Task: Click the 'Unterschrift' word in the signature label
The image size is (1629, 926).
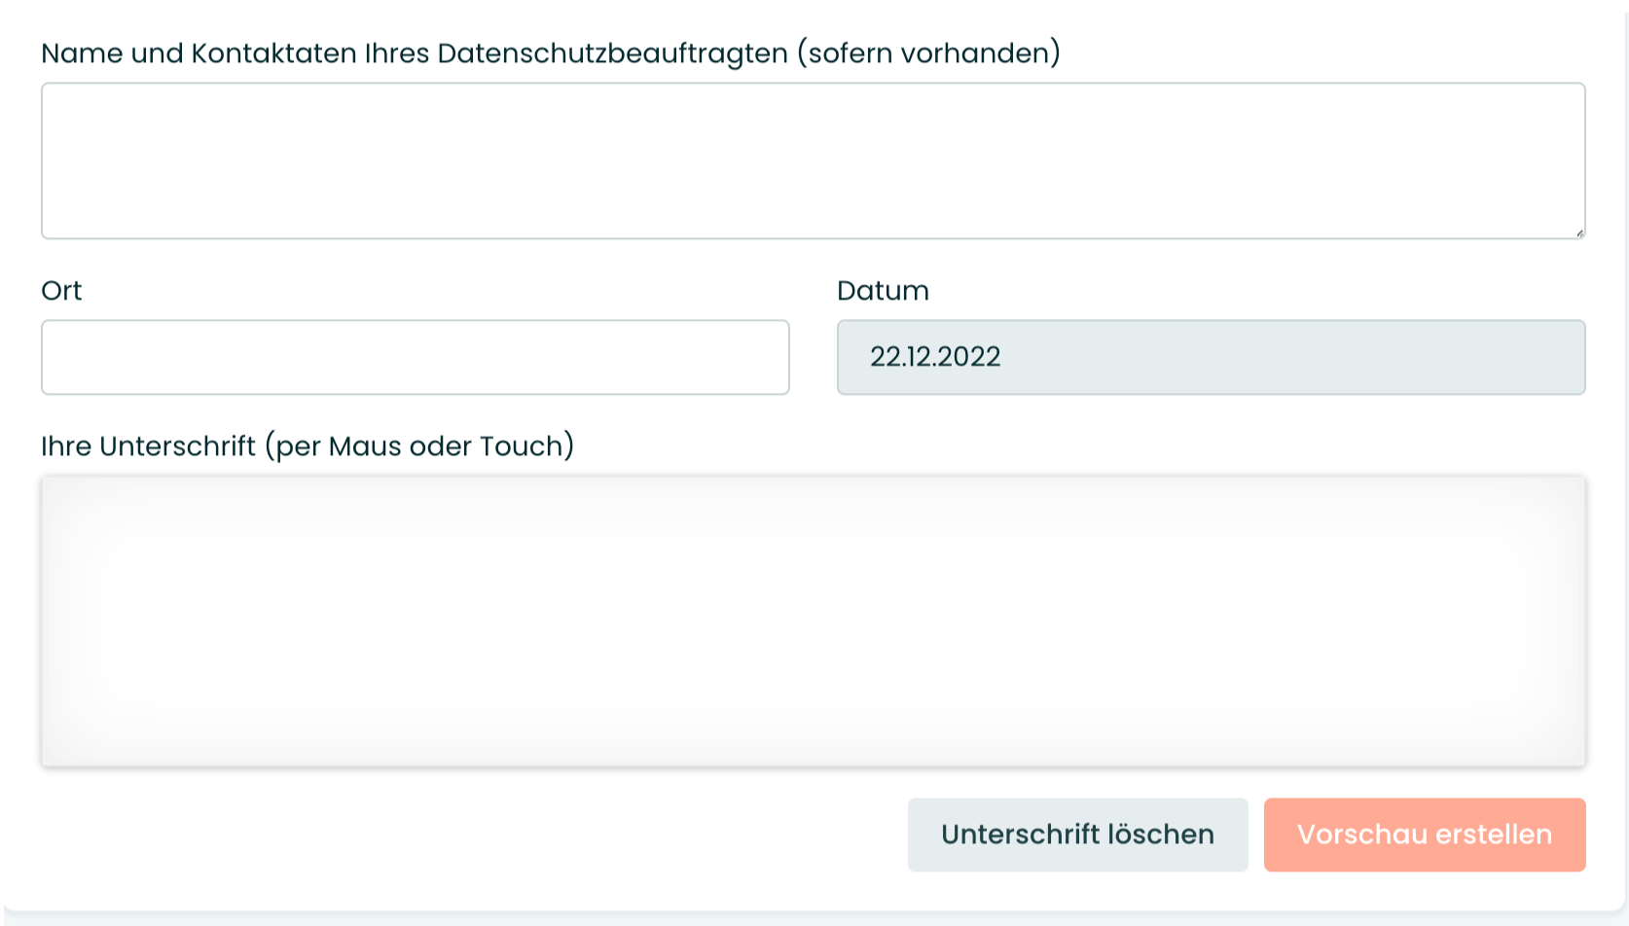Action: pyautogui.click(x=177, y=446)
